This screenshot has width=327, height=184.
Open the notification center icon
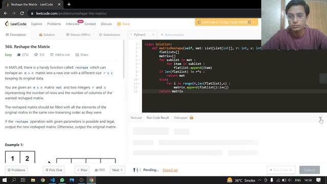318,180
